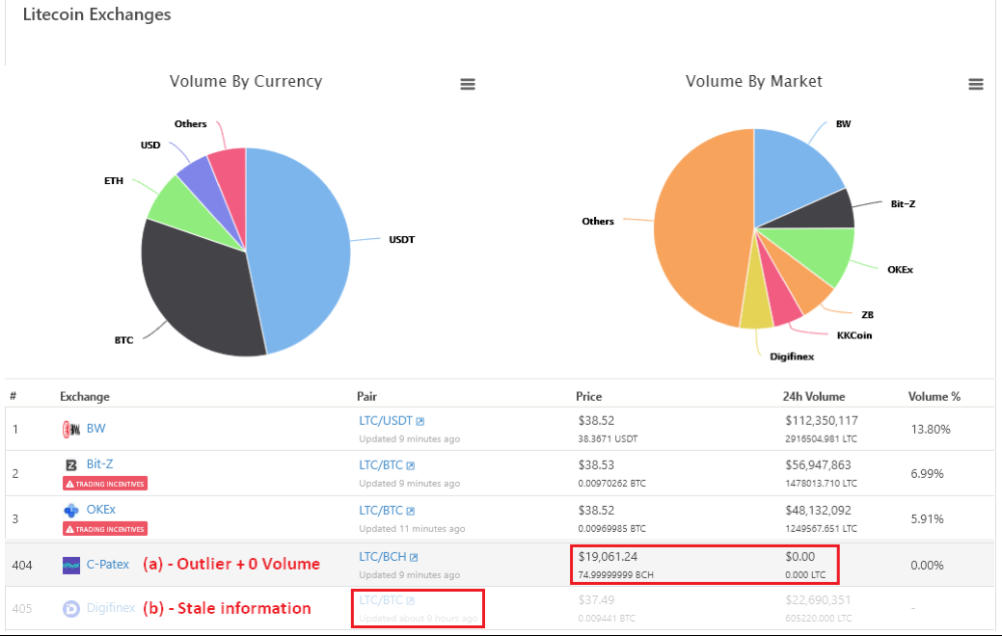Open the Digifinex exchange link

pyautogui.click(x=111, y=608)
